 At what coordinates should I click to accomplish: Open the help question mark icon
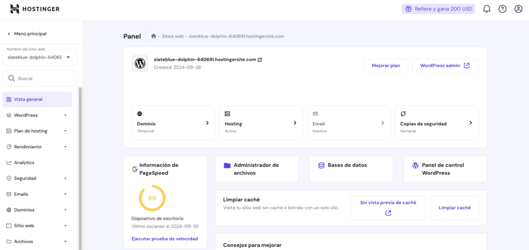point(502,9)
